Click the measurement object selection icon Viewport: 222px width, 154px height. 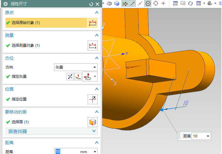[x=93, y=45]
